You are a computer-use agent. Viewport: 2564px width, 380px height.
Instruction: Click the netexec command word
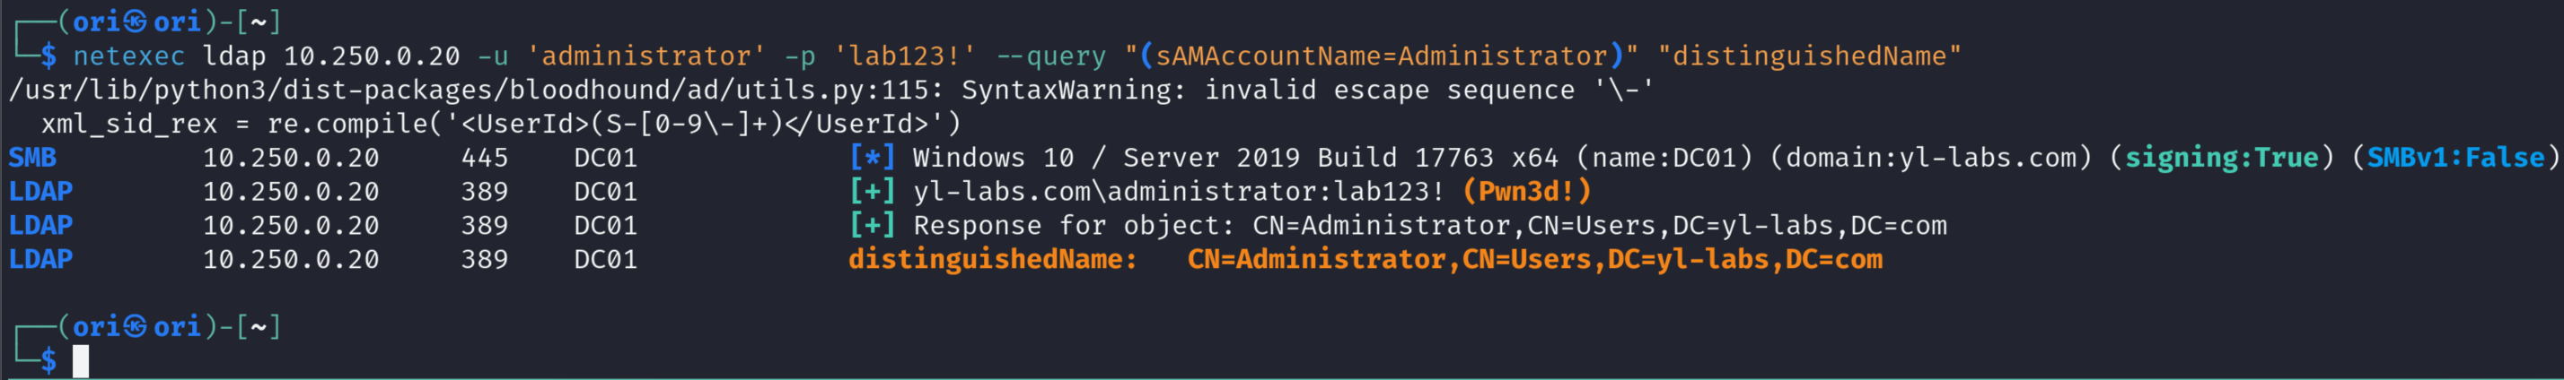(x=128, y=56)
